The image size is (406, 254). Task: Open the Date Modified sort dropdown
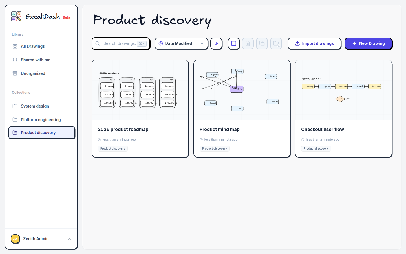181,43
